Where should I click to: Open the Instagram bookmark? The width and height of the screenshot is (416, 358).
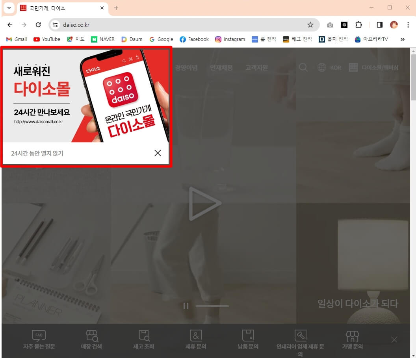tap(230, 39)
